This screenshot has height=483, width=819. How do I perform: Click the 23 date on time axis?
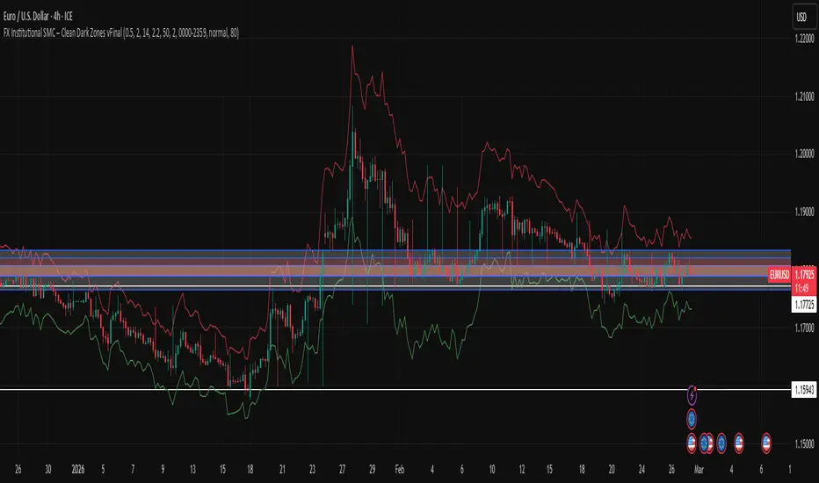point(312,470)
